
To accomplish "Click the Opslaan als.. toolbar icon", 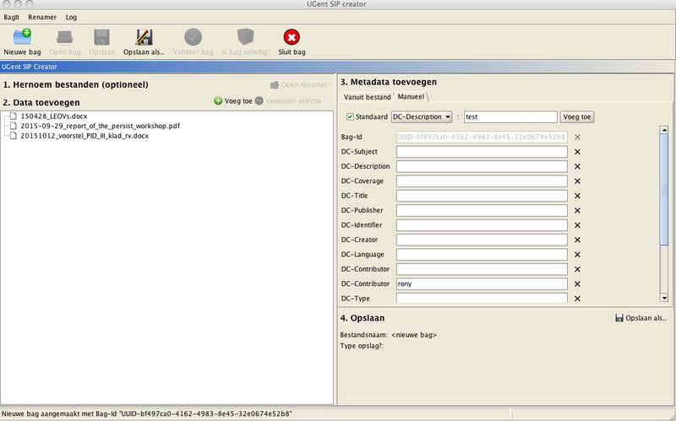I will point(144,37).
